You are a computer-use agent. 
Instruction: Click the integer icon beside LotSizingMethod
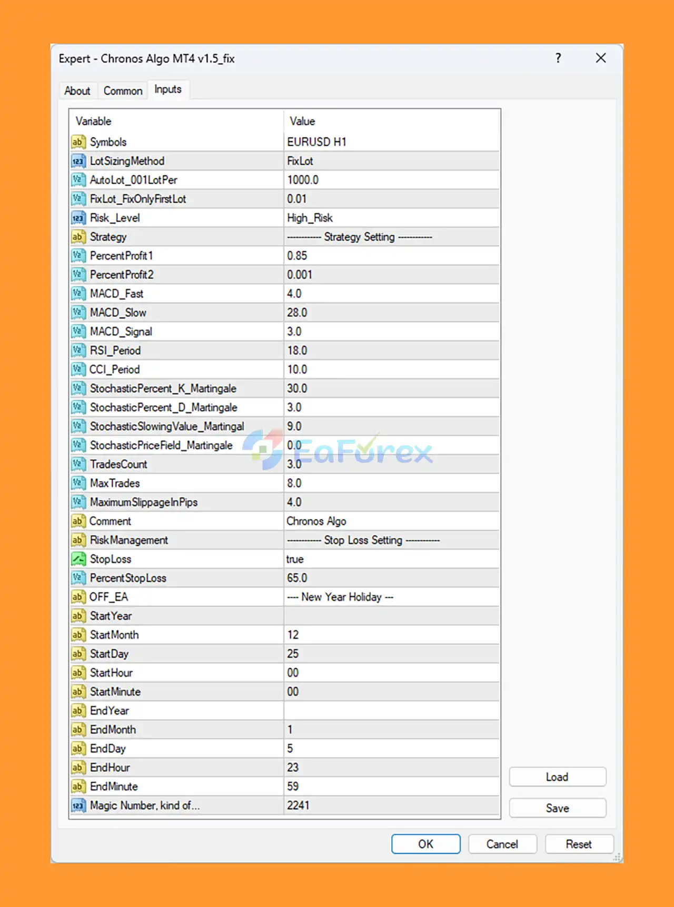[78, 161]
